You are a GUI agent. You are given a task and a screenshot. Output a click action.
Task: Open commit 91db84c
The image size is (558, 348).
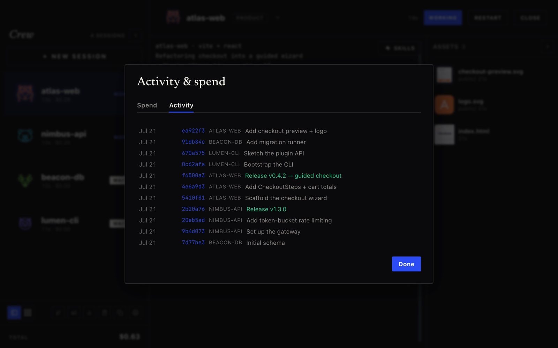pyautogui.click(x=193, y=142)
